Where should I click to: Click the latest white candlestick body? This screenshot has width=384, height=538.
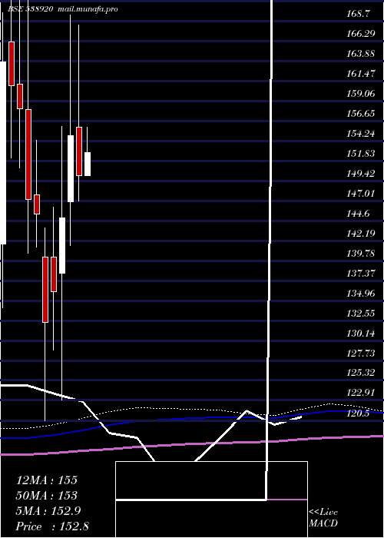tap(88, 164)
